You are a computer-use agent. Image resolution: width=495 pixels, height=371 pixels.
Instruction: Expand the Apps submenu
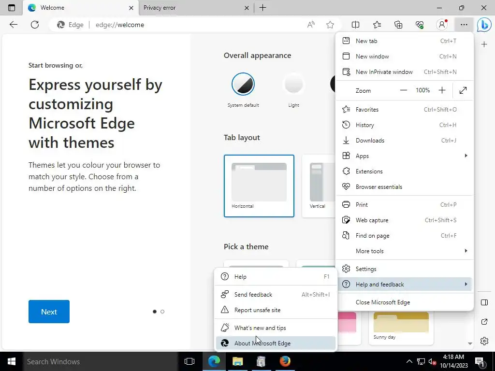[x=405, y=156]
